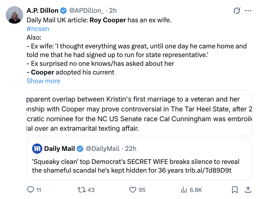The width and height of the screenshot is (259, 199).
Task: Open the #ncsen hashtag
Action: tap(38, 29)
